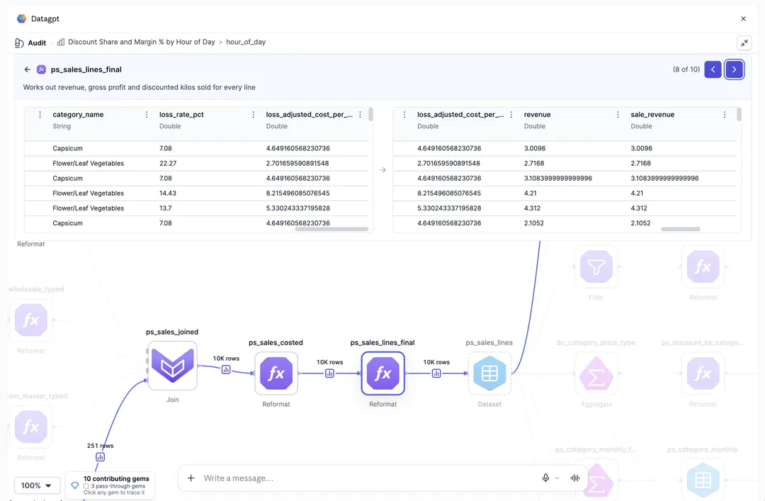
Task: Select the dc_category_price_type Aggregate gem
Action: [596, 373]
